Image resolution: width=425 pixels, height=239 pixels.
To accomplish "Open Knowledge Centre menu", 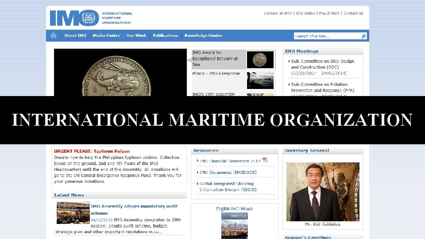I will coord(203,35).
